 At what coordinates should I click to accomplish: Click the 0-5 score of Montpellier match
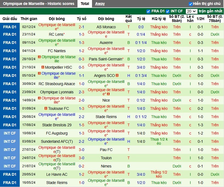tap(81, 67)
